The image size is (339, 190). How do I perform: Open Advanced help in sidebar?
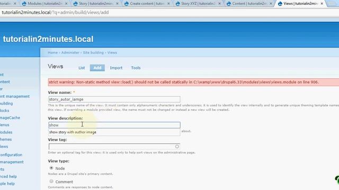point(8,176)
